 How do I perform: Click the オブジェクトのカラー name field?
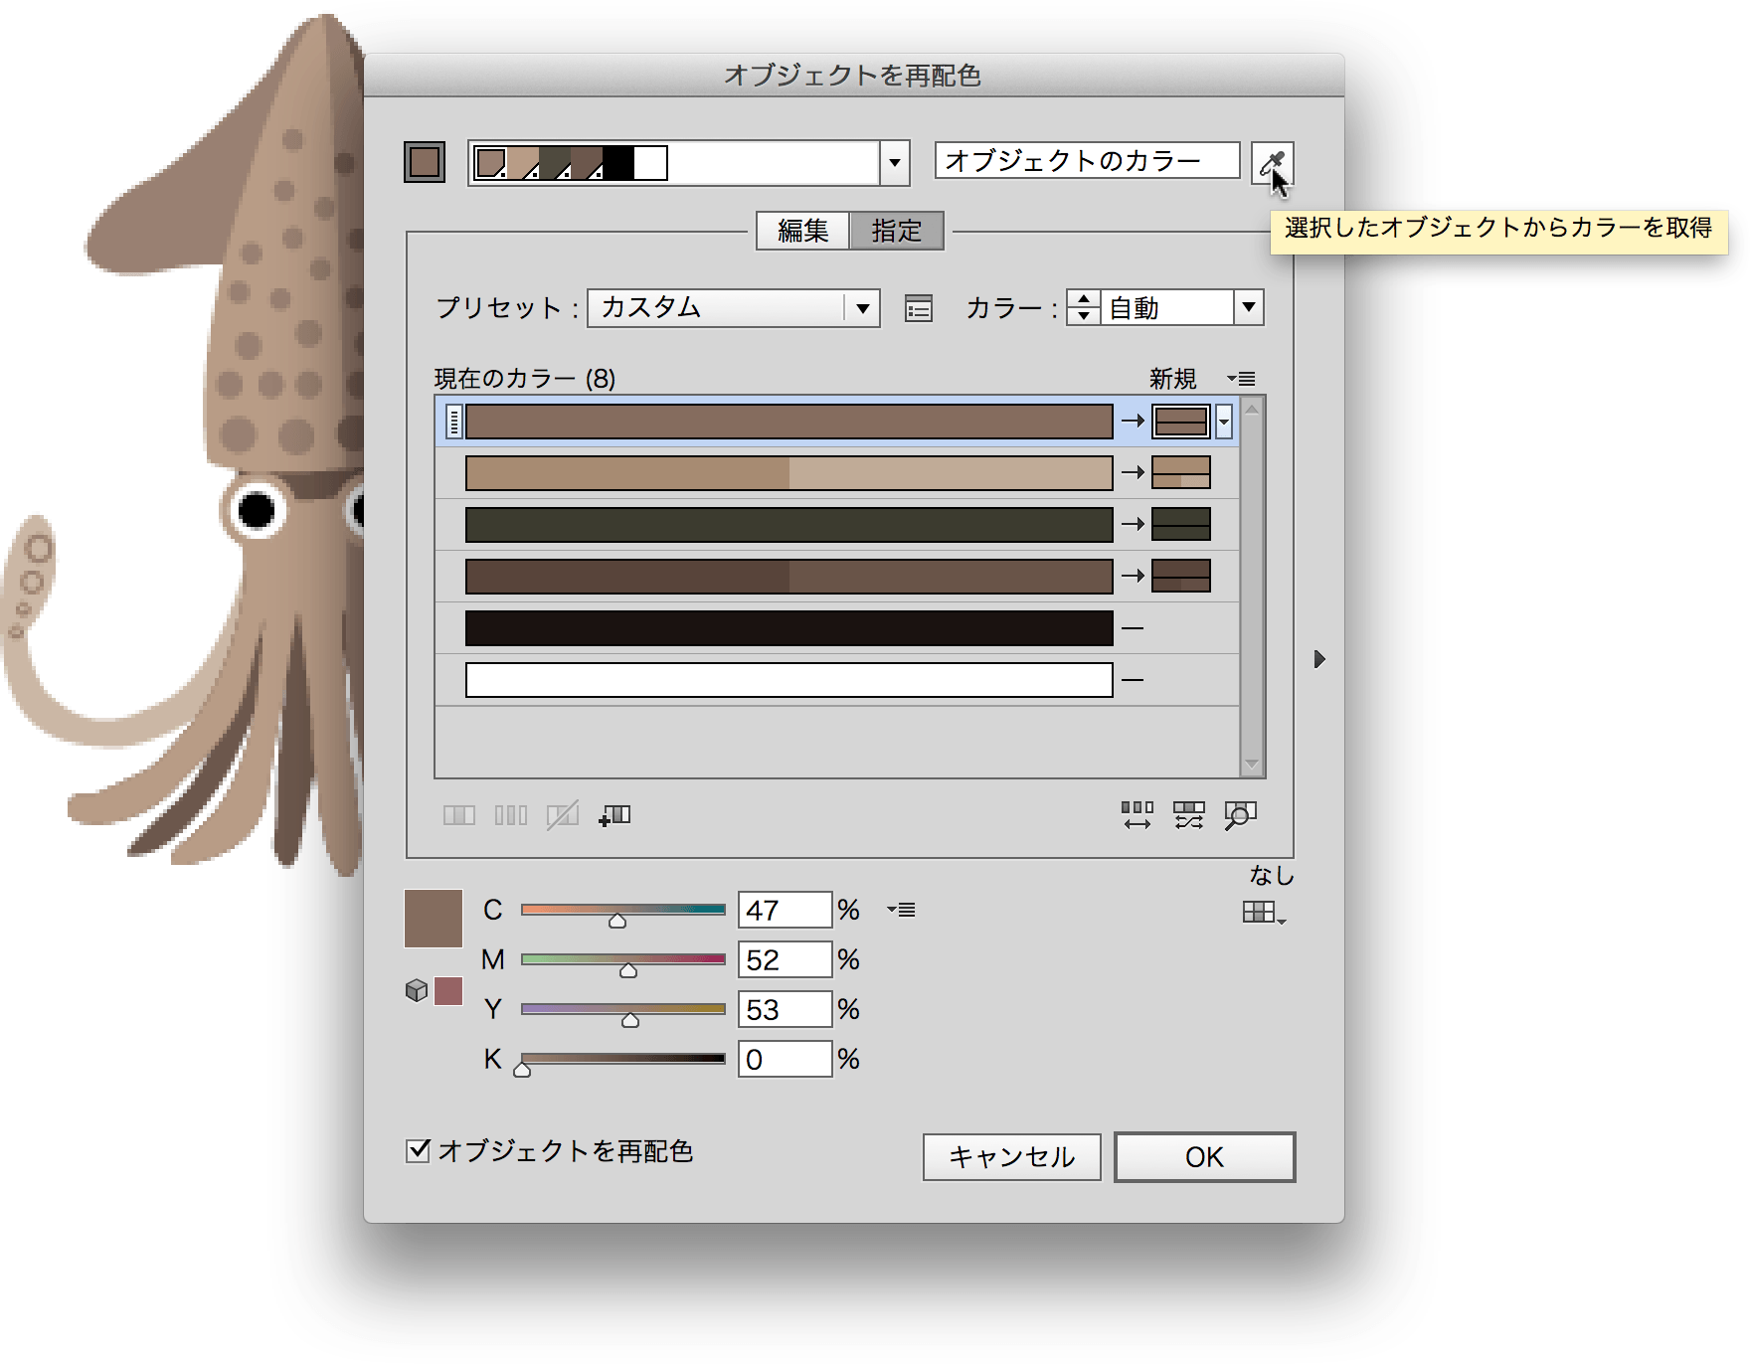coord(1087,161)
